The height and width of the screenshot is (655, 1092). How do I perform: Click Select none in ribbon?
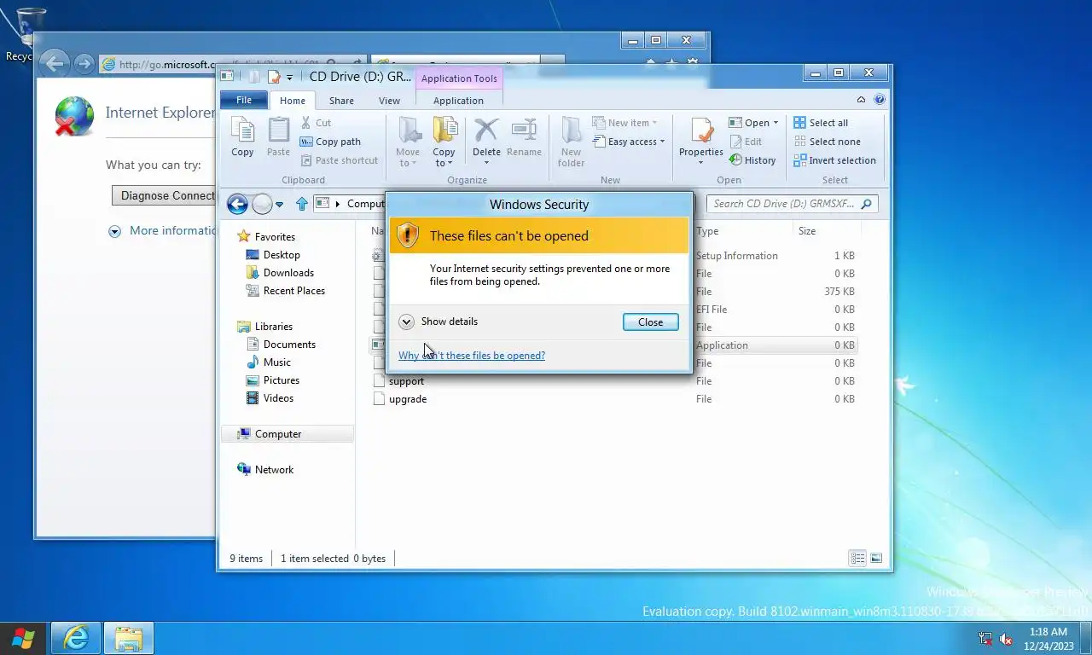[827, 142]
